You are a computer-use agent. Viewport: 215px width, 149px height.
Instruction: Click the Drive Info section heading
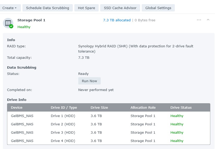(17, 100)
